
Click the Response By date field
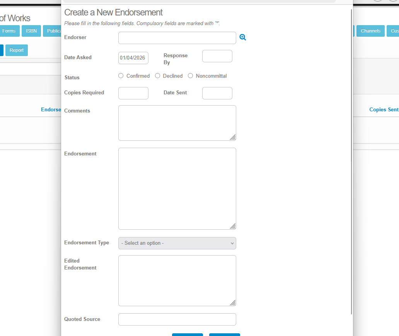click(217, 56)
